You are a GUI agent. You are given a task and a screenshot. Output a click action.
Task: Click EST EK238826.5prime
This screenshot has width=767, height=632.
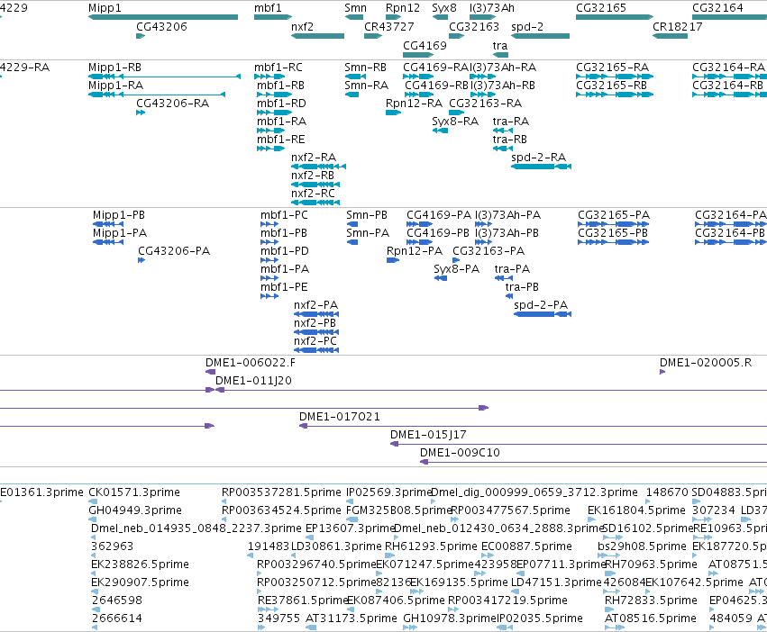click(140, 564)
